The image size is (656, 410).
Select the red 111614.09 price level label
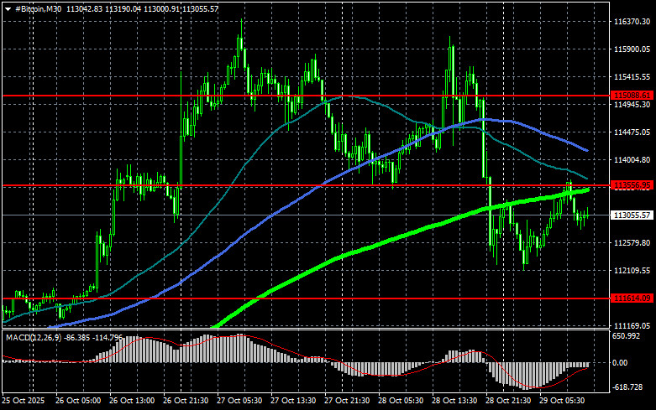(632, 298)
